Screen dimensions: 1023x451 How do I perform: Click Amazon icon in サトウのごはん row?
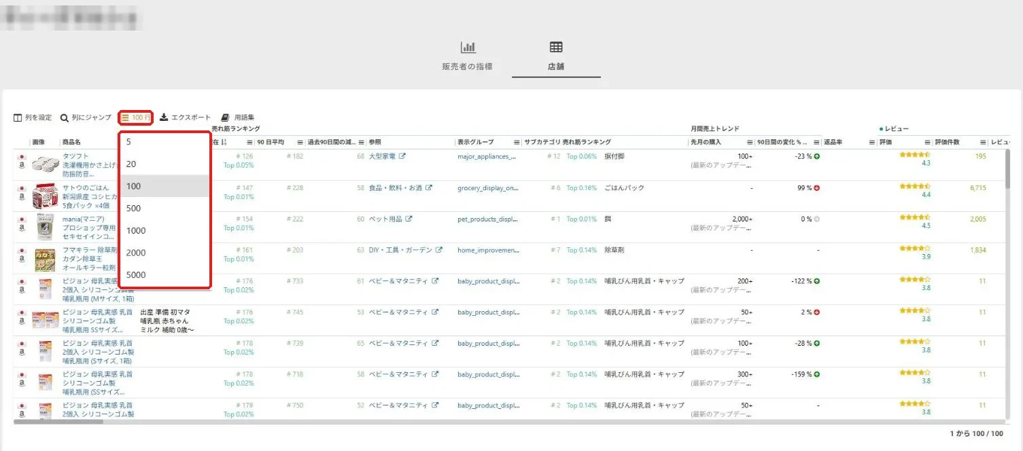click(22, 196)
